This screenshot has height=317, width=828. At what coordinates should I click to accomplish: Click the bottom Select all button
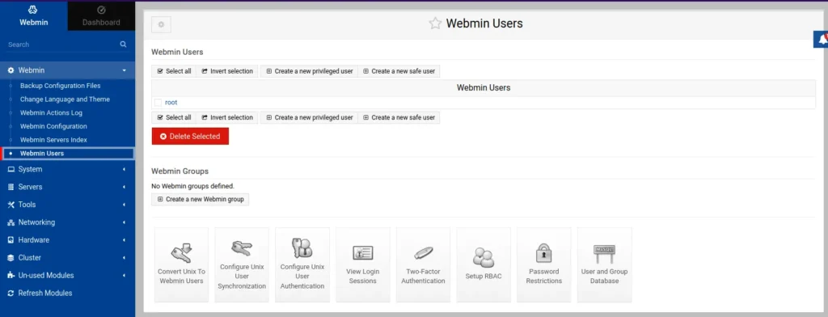(x=175, y=117)
